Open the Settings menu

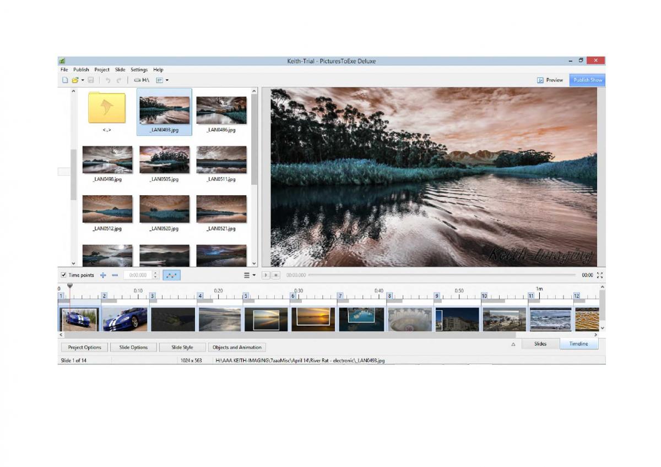click(139, 70)
